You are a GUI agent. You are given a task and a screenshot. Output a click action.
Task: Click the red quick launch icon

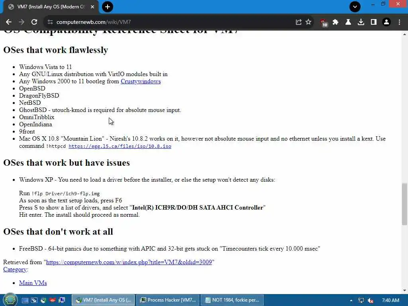[53, 300]
